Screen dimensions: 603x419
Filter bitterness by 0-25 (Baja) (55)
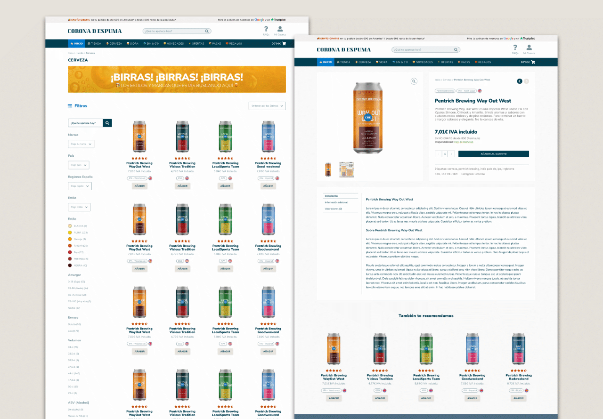(x=76, y=282)
